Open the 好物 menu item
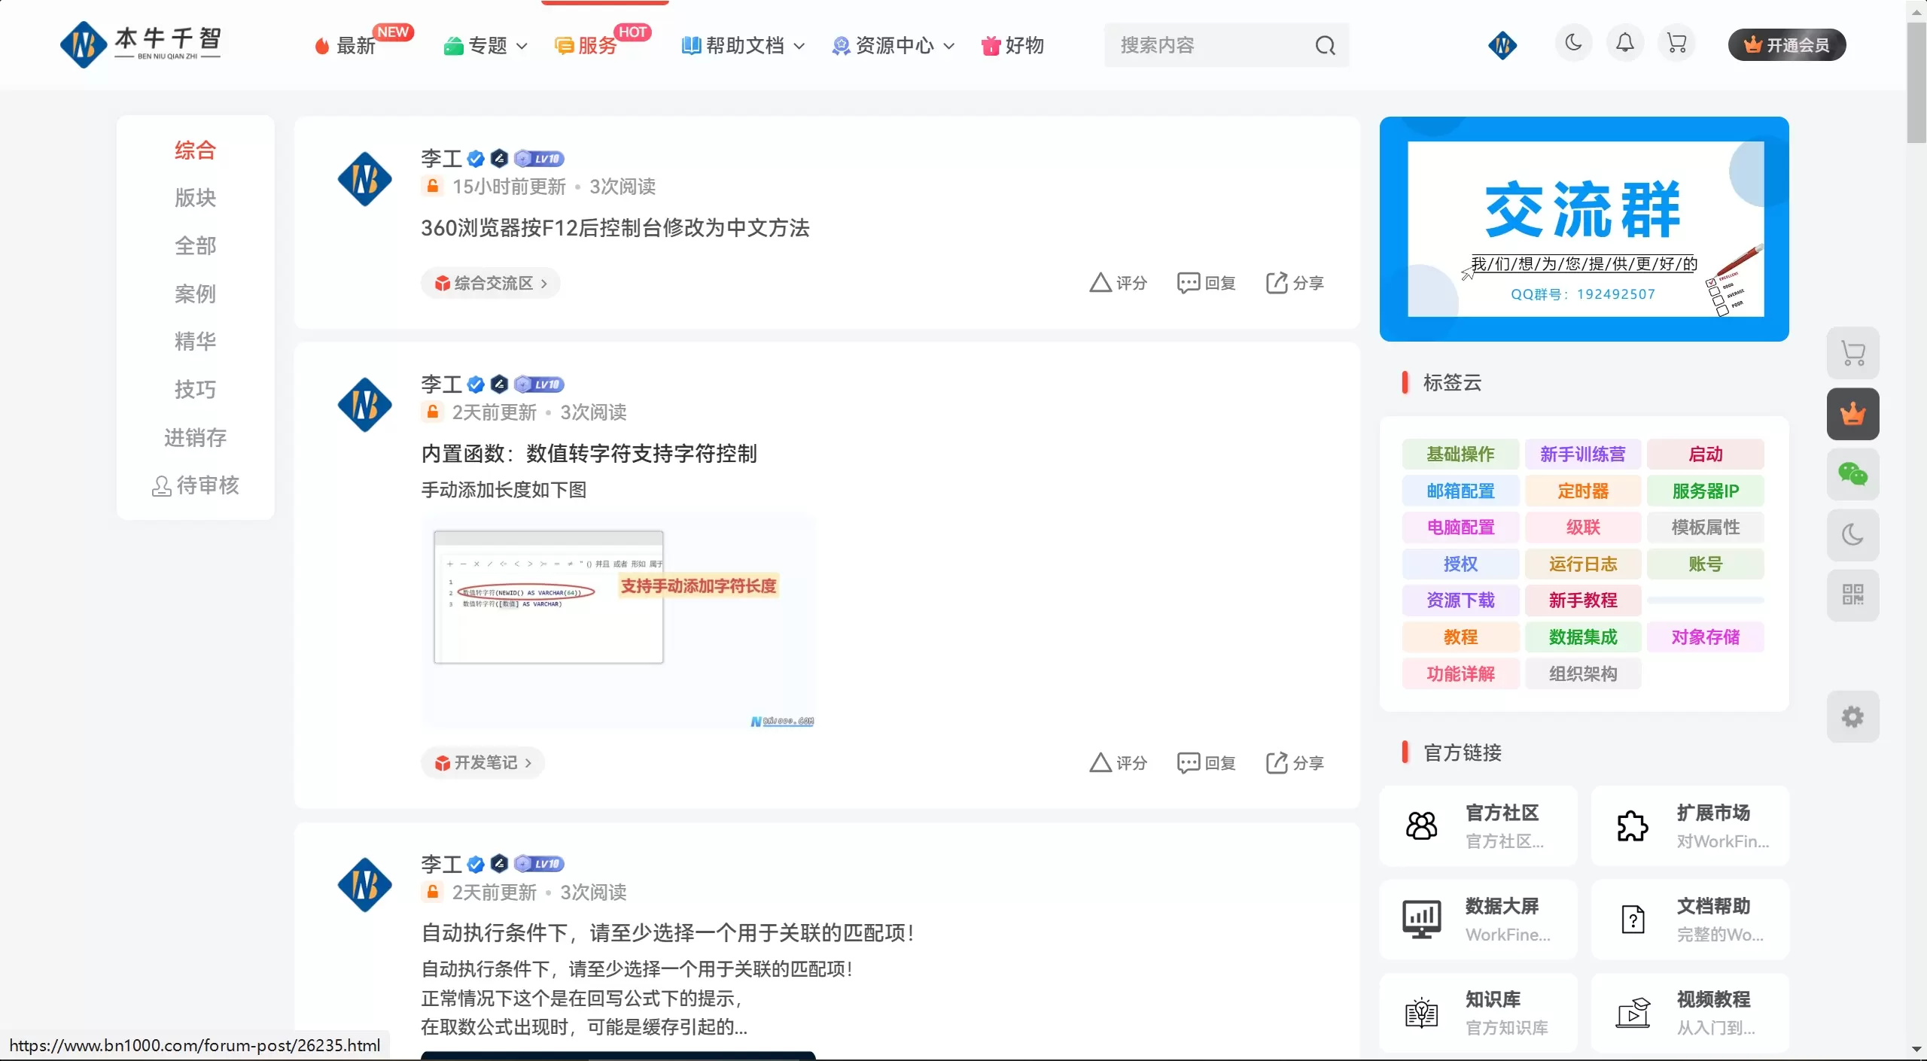Image resolution: width=1927 pixels, height=1061 pixels. [1012, 45]
